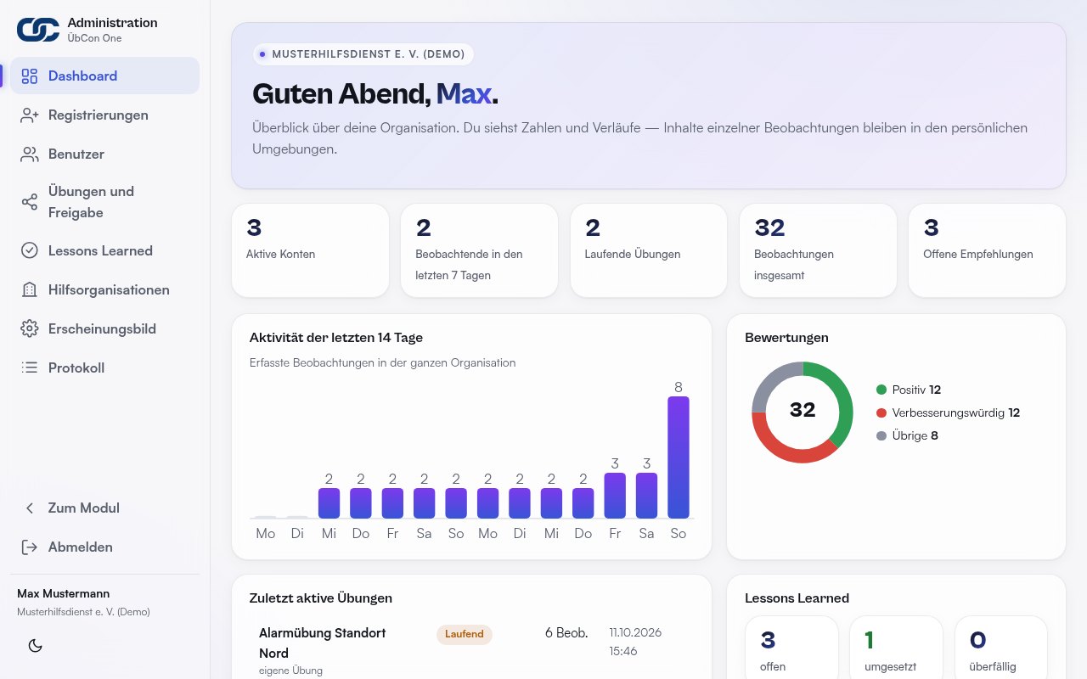Click the offen Lessons Learned tile
The width and height of the screenshot is (1087, 679).
tap(791, 648)
